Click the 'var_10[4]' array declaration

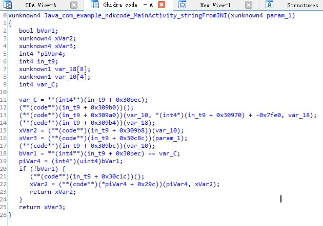[x=72, y=77]
